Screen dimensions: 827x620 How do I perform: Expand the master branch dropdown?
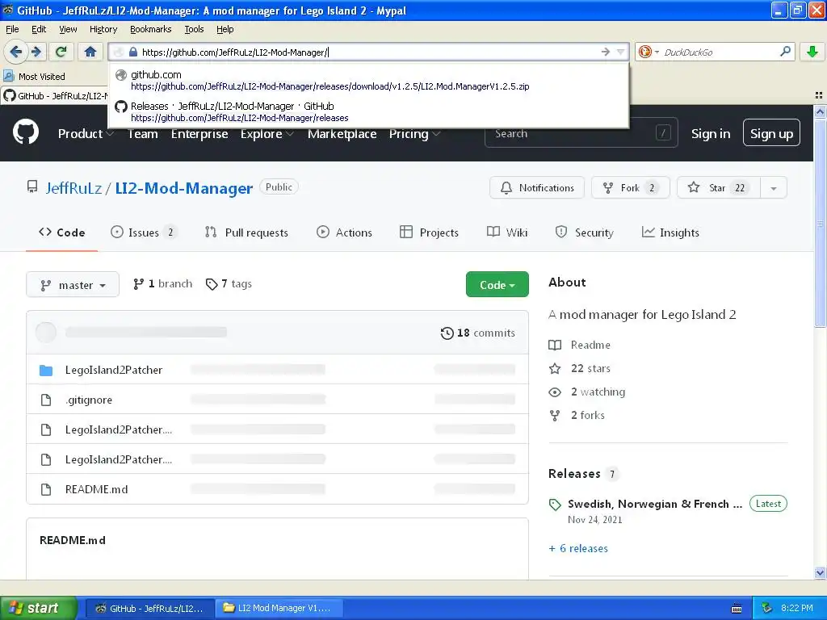point(73,285)
